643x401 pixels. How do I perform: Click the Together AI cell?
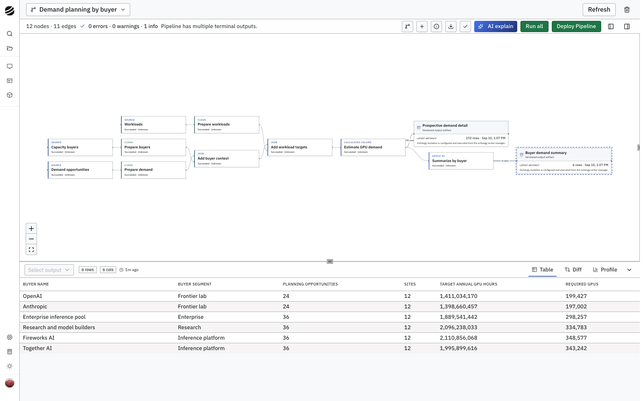coord(37,348)
